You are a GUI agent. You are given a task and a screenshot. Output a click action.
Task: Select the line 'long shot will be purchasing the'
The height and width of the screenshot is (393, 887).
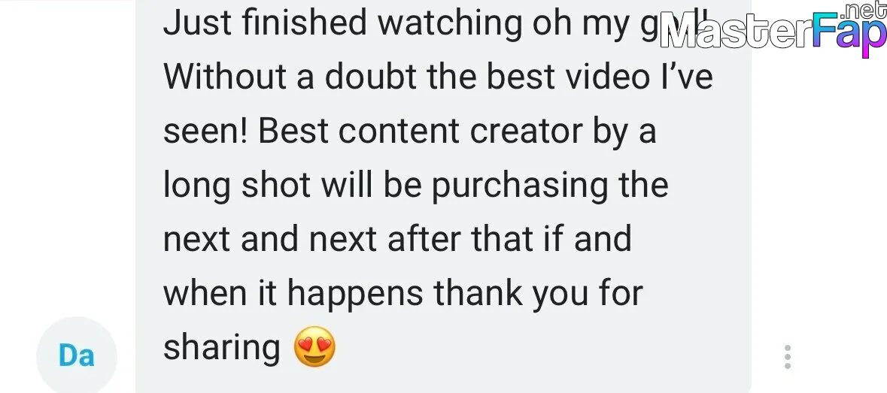(416, 185)
